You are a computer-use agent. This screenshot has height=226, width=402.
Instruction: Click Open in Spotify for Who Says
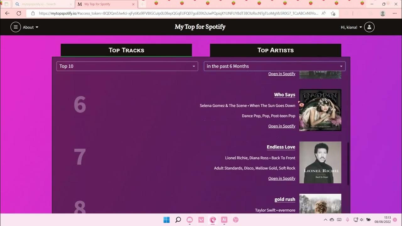point(282,126)
